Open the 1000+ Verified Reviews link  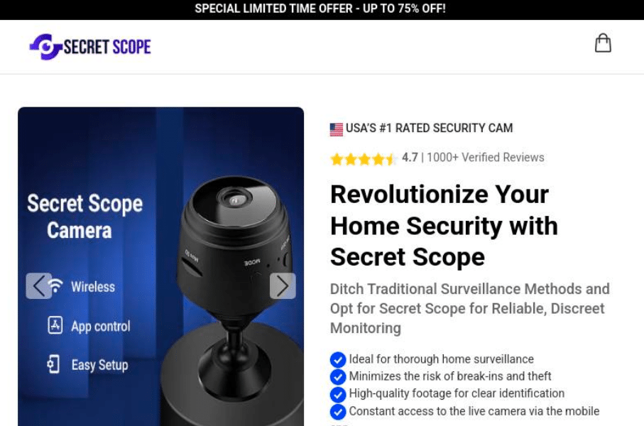[x=486, y=158]
